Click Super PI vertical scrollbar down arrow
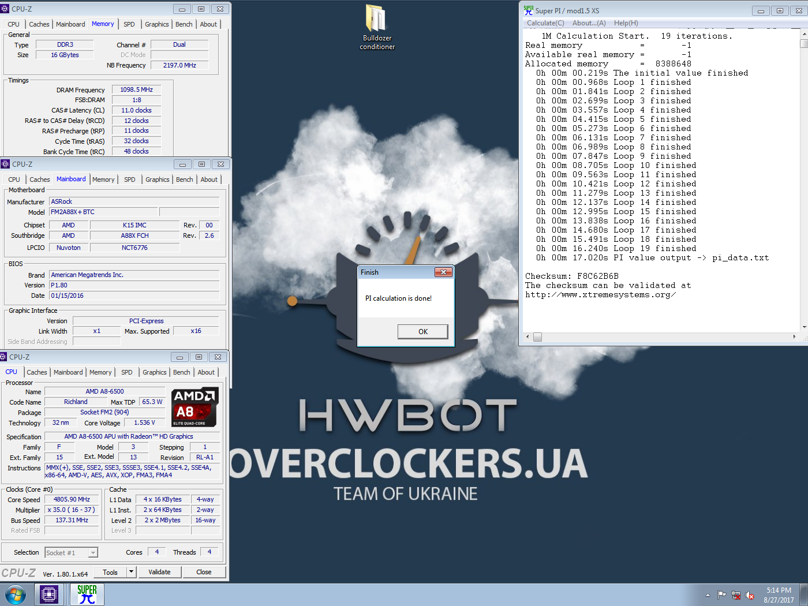The width and height of the screenshot is (808, 606). click(804, 327)
